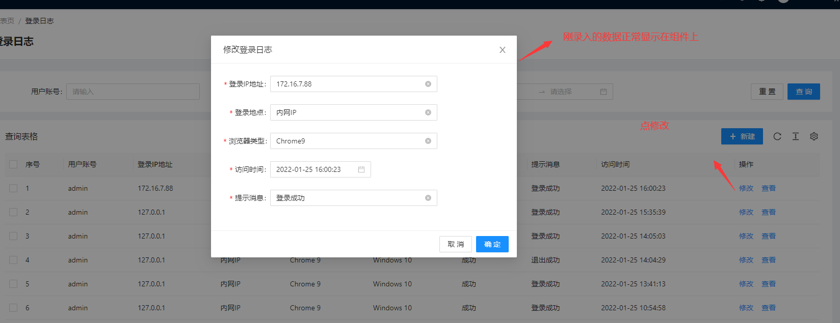Check the checkbox for row 2
This screenshot has width=840, height=323.
(x=13, y=212)
